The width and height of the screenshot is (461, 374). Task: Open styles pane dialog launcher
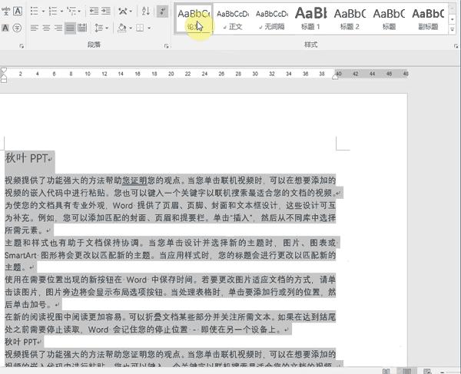pos(456,46)
